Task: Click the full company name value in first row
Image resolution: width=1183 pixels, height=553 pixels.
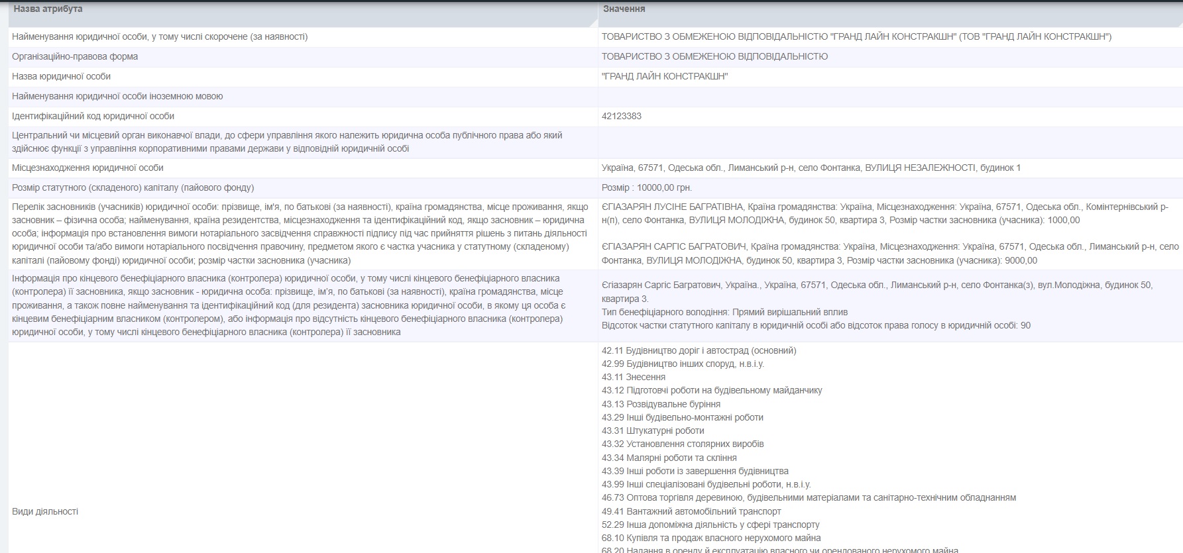Action: tap(856, 37)
